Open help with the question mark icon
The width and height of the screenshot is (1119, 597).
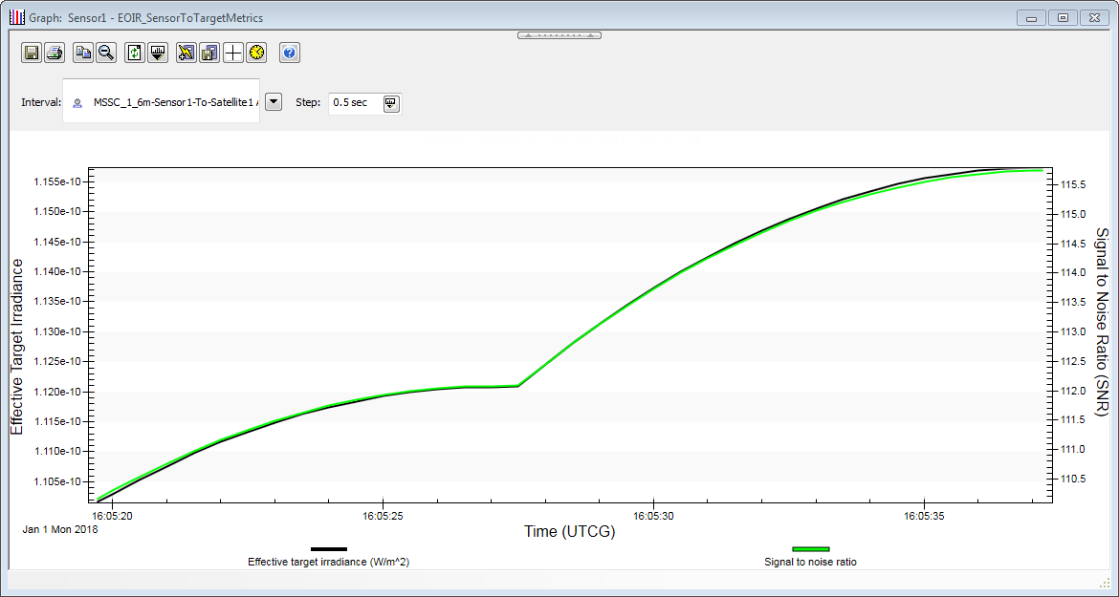(290, 53)
